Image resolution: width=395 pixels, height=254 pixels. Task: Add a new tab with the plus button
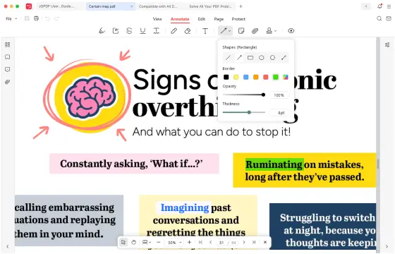[x=241, y=6]
